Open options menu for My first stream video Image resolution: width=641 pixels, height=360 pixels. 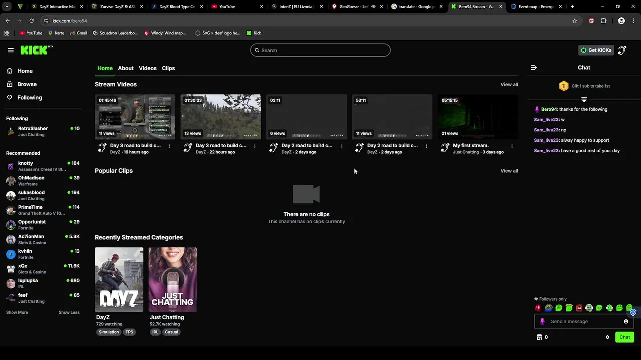512,146
